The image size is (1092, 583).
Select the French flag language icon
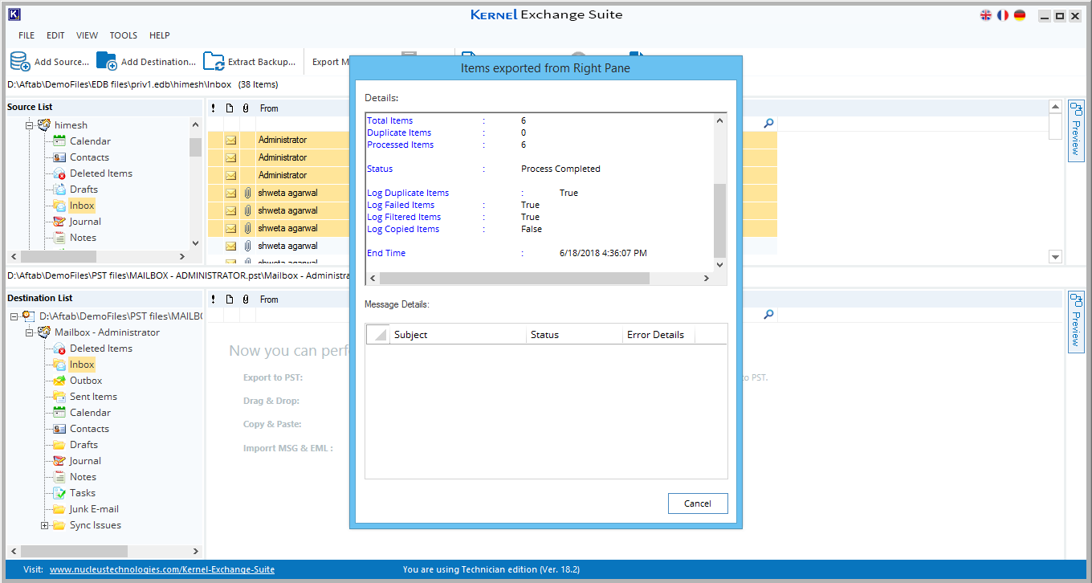tap(1003, 15)
